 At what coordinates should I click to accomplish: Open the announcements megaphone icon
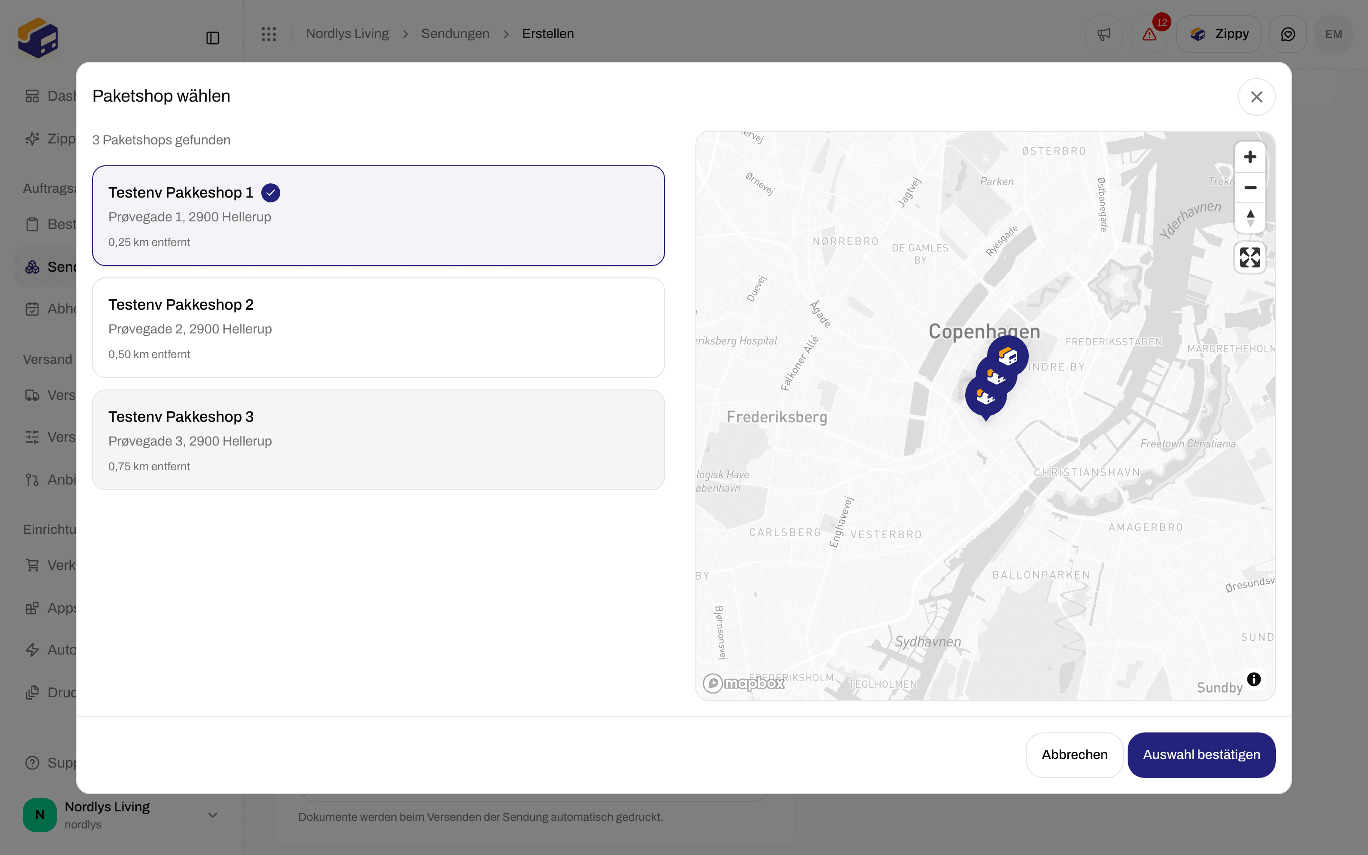tap(1103, 35)
